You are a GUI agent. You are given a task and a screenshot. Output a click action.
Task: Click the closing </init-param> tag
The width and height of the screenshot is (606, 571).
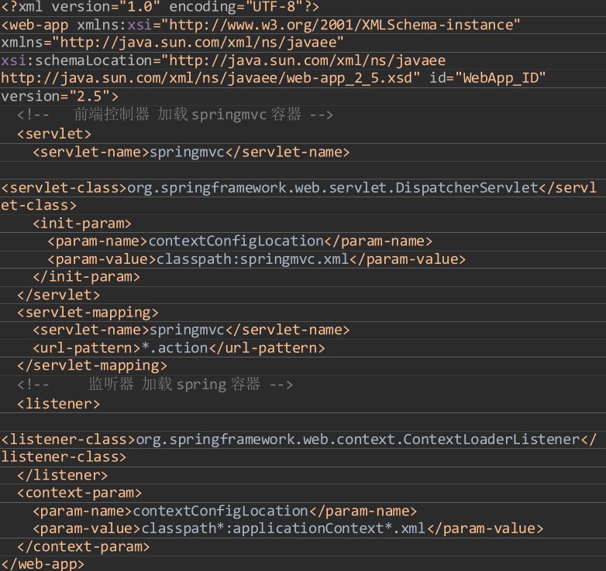(x=86, y=277)
